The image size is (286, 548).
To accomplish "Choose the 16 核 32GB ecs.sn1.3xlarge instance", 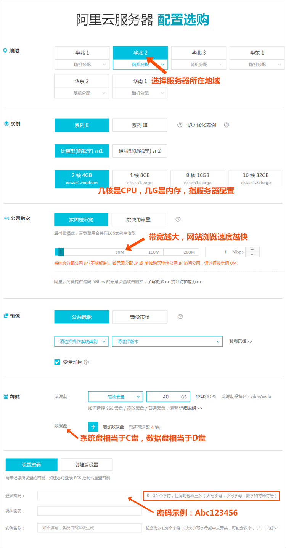I will [x=256, y=179].
